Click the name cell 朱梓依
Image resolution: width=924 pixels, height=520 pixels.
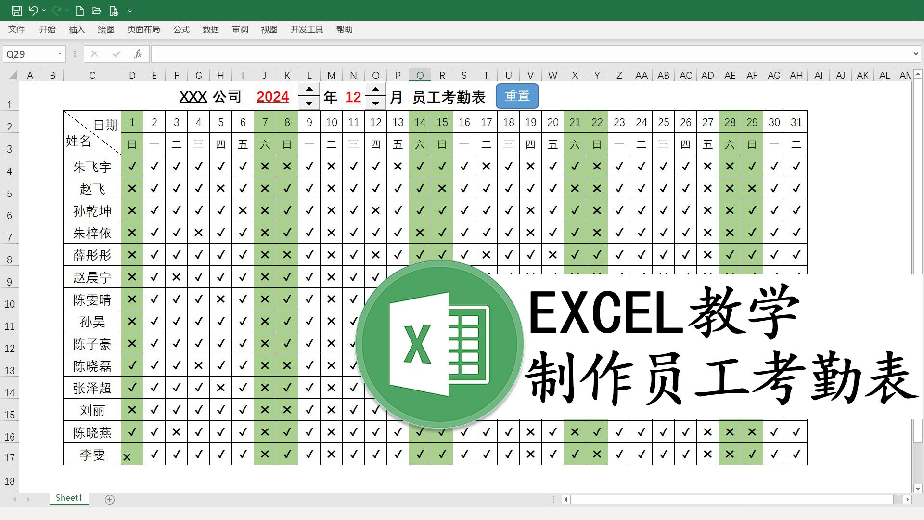click(92, 233)
